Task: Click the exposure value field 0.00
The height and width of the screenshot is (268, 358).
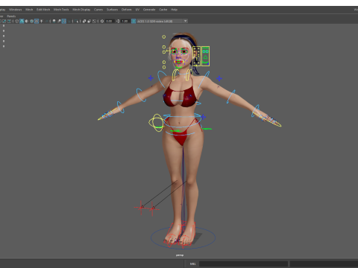Action: pos(110,22)
